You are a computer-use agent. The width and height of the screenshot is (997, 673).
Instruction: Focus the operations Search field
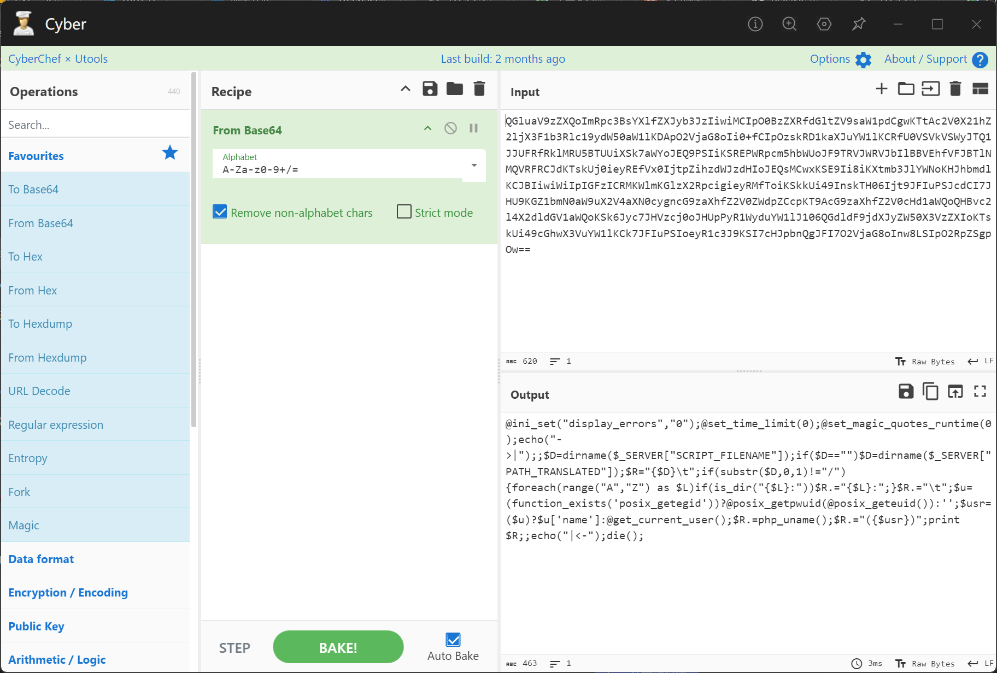[x=96, y=125]
